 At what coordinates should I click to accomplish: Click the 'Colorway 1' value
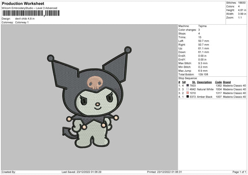coord(22,22)
